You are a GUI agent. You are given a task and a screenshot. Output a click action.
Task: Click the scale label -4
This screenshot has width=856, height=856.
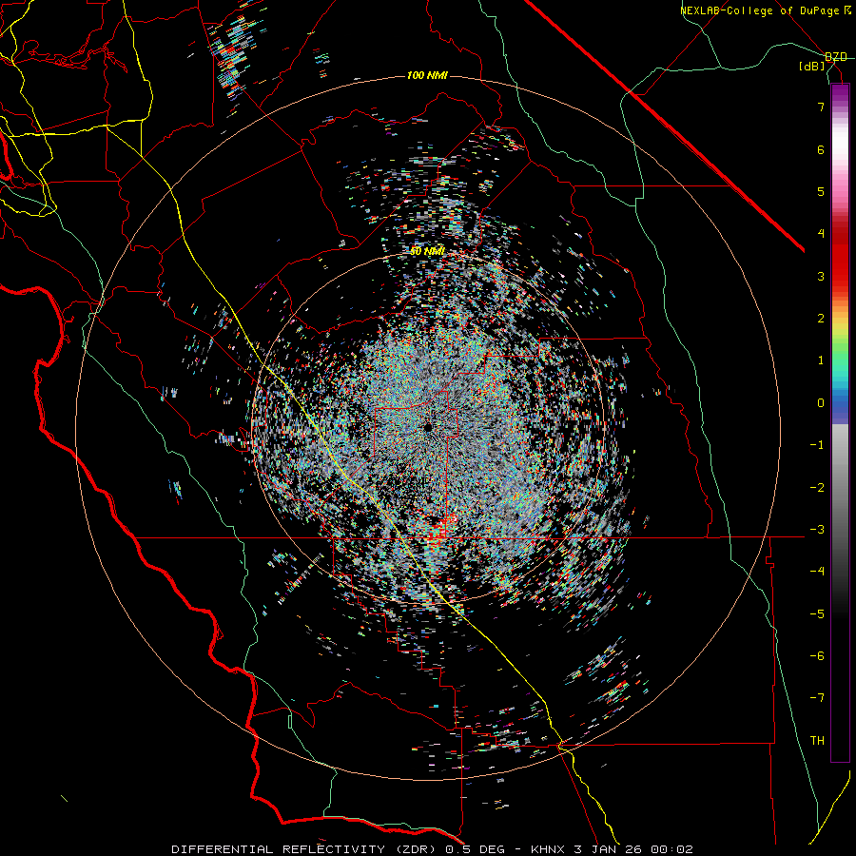817,572
